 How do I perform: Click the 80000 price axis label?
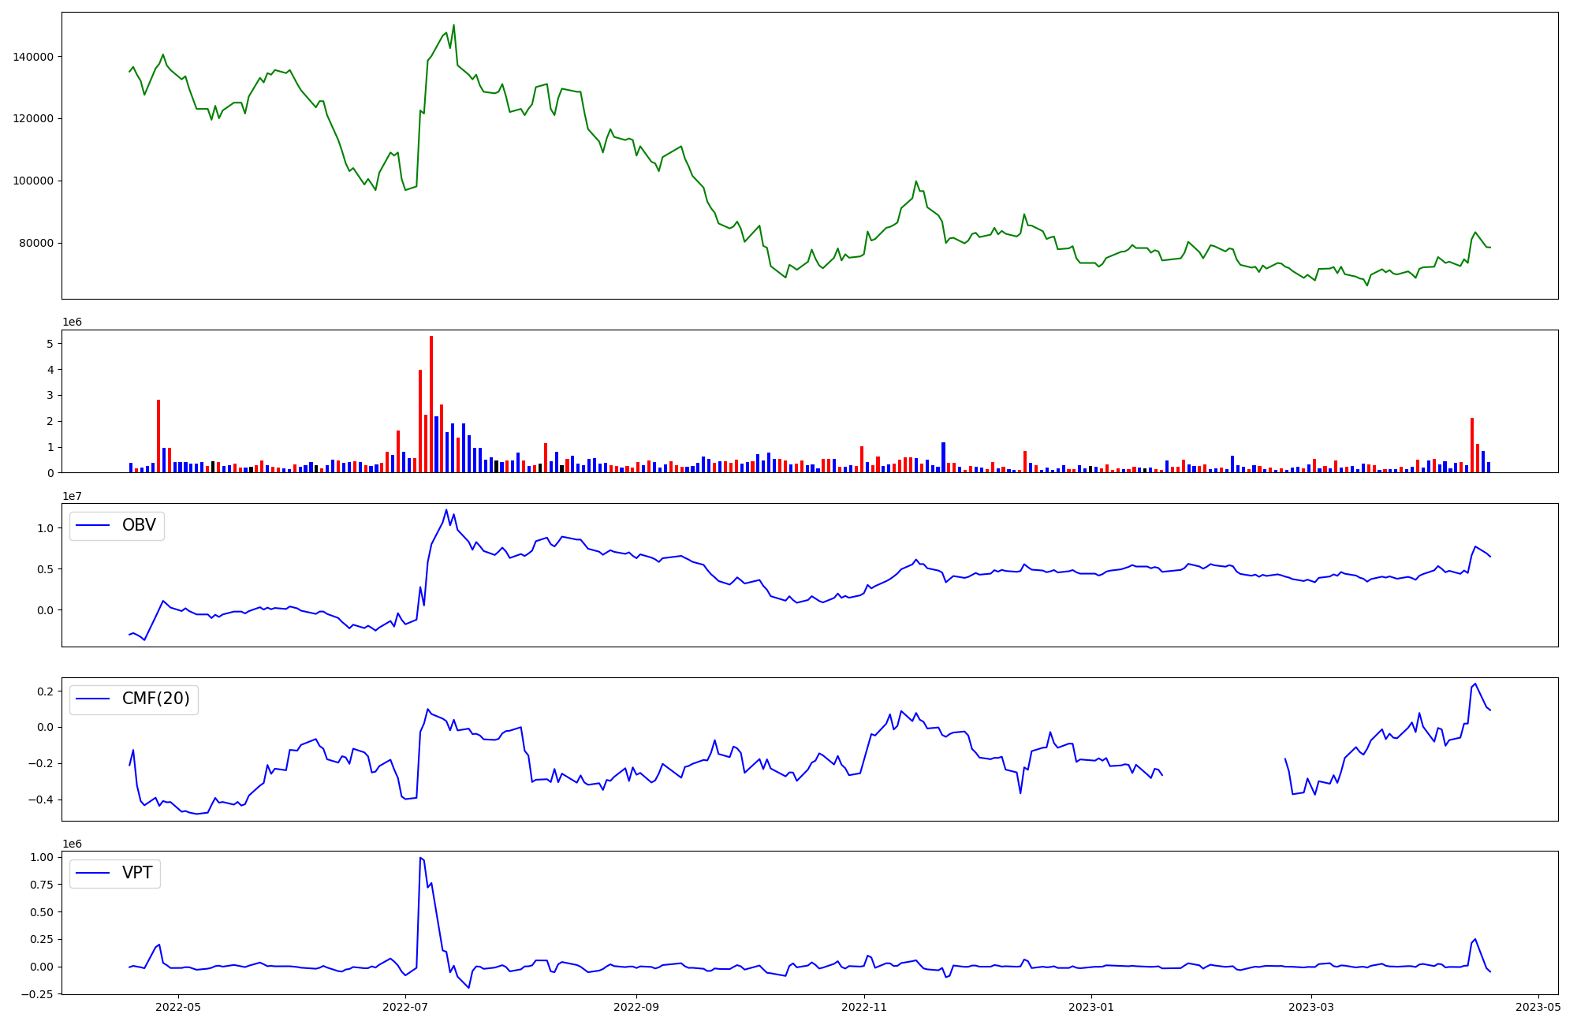[35, 243]
